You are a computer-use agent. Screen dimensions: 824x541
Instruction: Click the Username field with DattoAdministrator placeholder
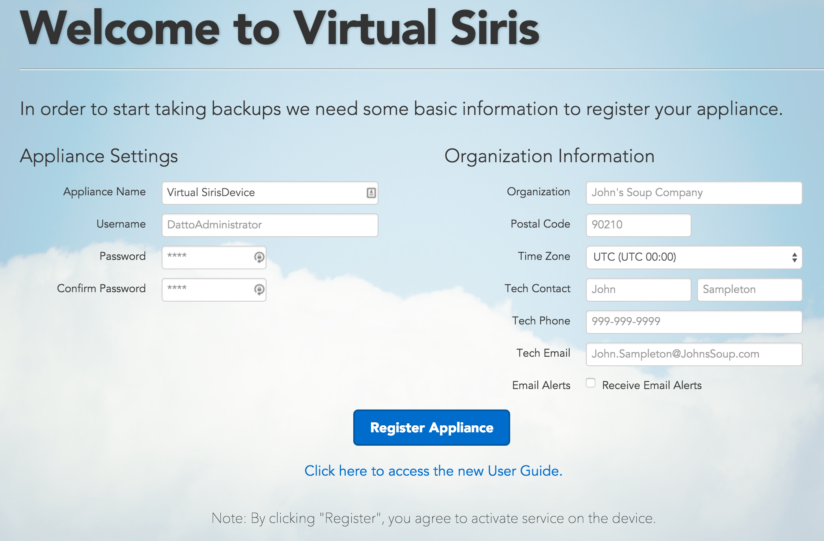coord(270,225)
